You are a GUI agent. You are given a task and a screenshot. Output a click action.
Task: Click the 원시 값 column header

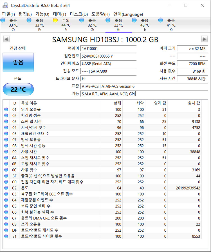pyautogui.click(x=185, y=103)
